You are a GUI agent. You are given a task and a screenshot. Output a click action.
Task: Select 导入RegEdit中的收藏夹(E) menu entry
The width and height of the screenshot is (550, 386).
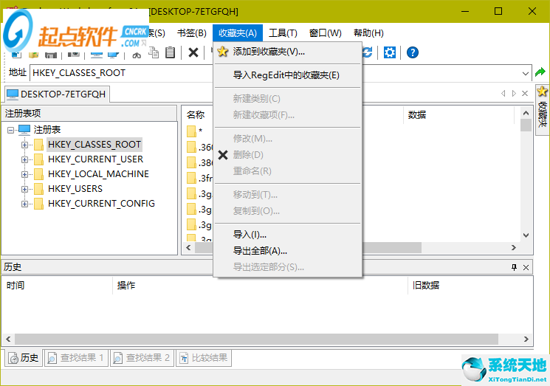286,75
